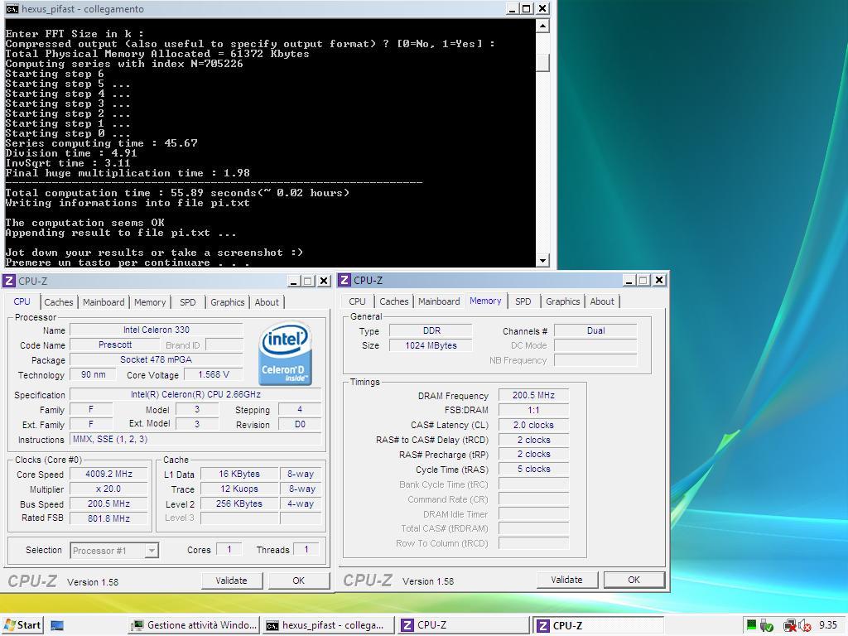The height and width of the screenshot is (636, 848).
Task: Click the 1.568 V core voltage value
Action: 213,374
